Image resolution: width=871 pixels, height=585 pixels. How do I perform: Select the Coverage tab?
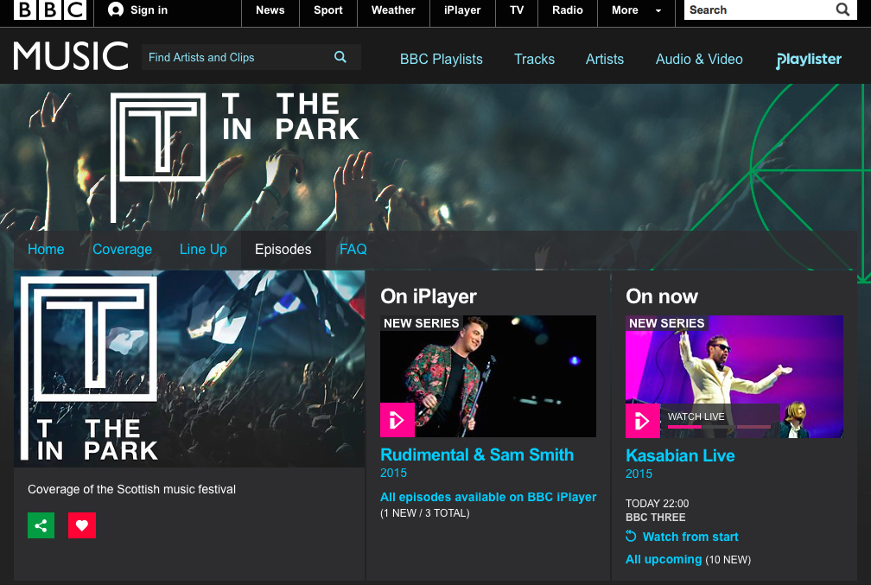click(122, 250)
